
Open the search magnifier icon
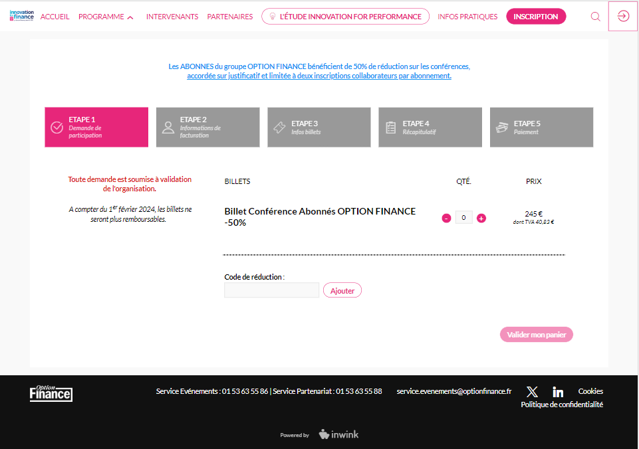tap(595, 17)
